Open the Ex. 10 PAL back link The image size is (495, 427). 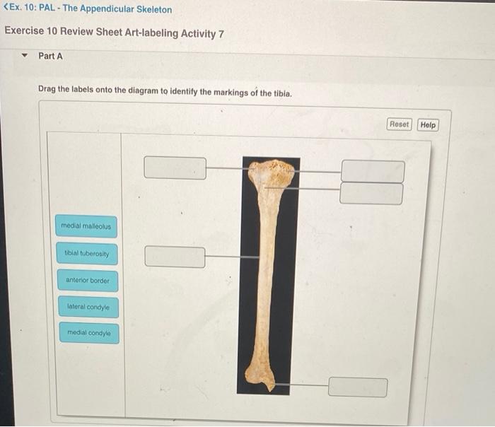click(x=88, y=8)
